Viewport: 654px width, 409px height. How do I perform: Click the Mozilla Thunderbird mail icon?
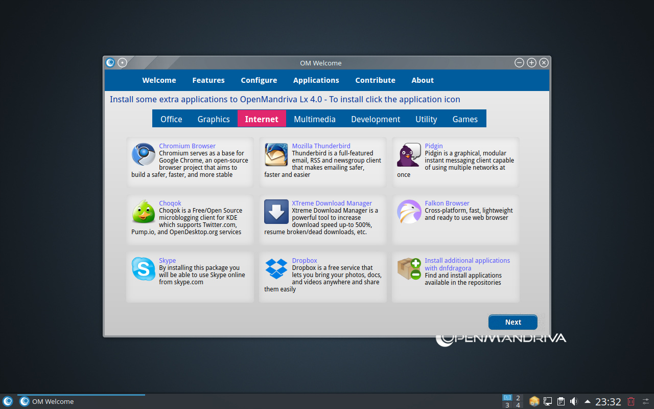click(276, 154)
